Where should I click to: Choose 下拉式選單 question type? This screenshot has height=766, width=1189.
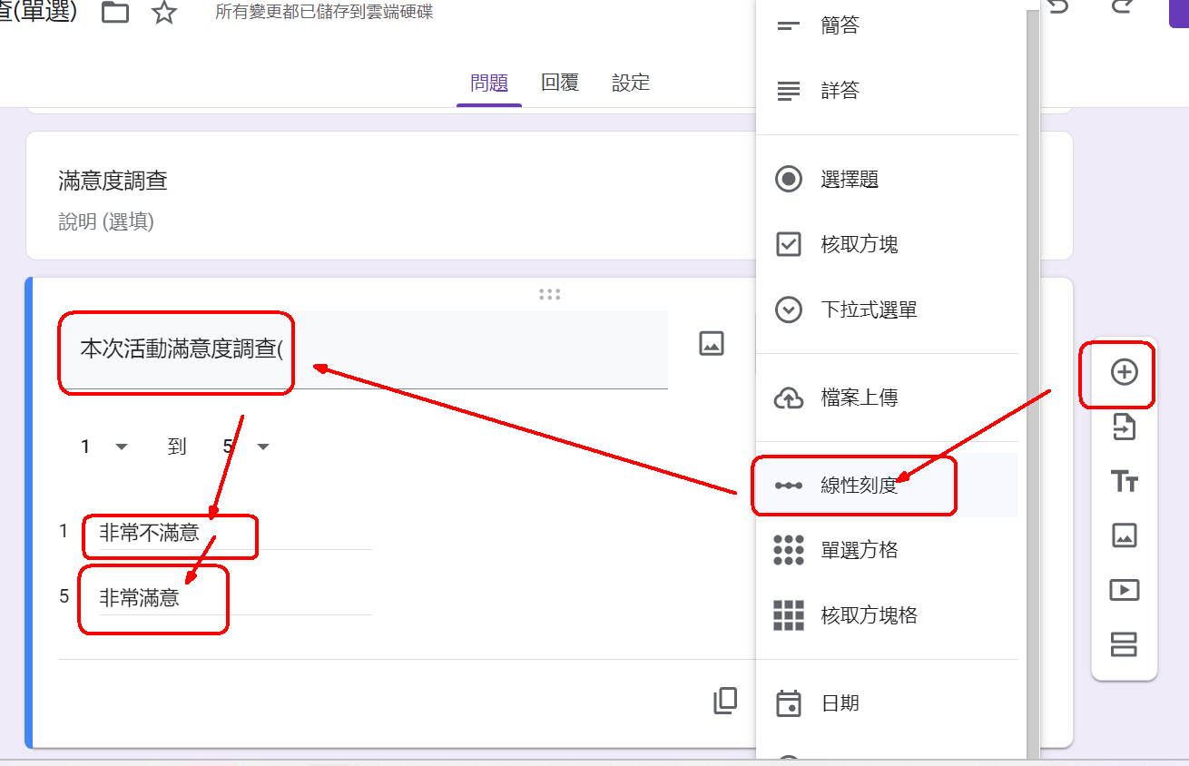869,310
